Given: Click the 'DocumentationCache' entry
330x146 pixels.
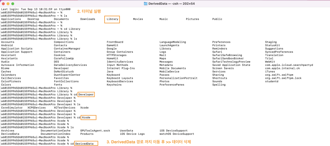Looking at the screenshot, I should pyautogui.click(x=56, y=130).
